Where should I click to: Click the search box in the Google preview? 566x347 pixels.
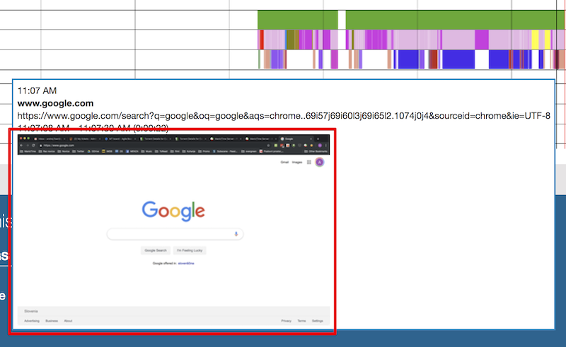coord(175,234)
